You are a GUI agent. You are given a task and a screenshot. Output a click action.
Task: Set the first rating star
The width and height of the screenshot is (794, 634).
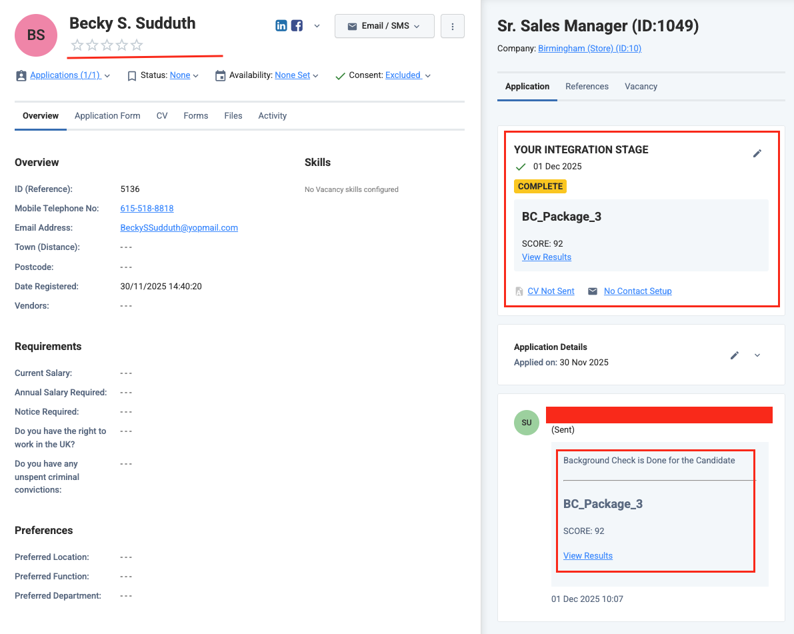click(77, 45)
